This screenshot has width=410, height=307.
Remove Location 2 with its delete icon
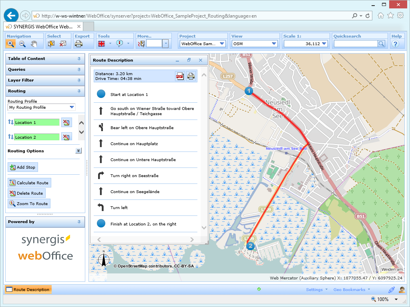[x=66, y=138]
